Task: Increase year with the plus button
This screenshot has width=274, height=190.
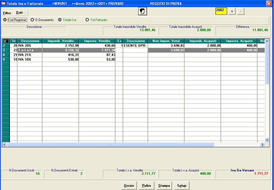Action: click(x=232, y=11)
